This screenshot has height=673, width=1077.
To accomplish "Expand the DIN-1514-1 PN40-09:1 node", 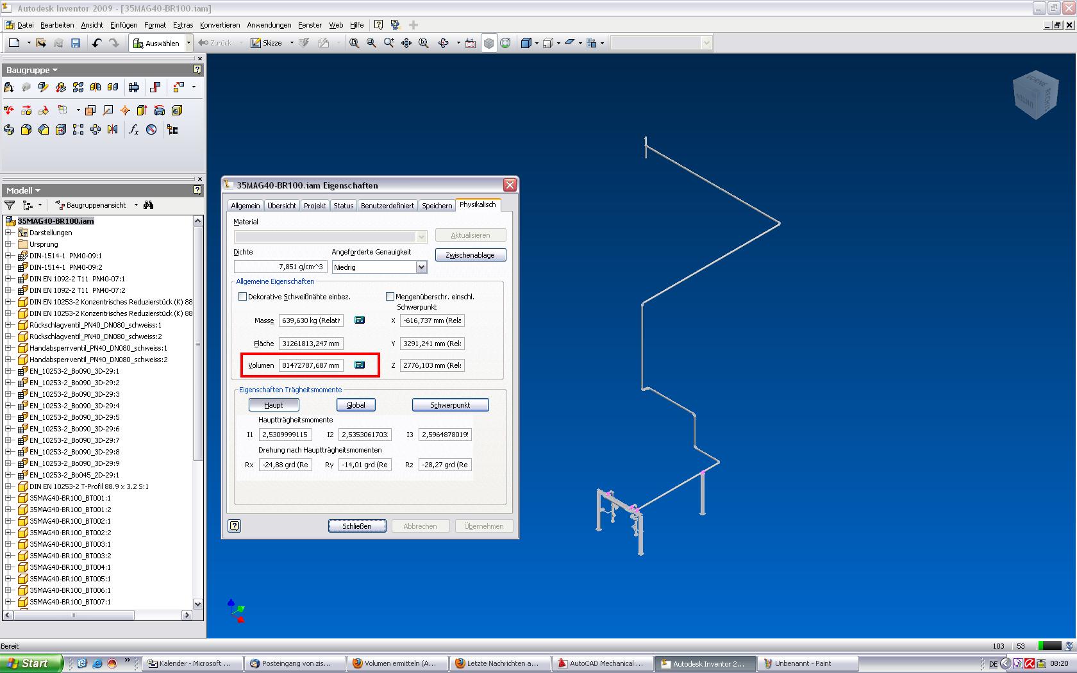I will tap(8, 256).
